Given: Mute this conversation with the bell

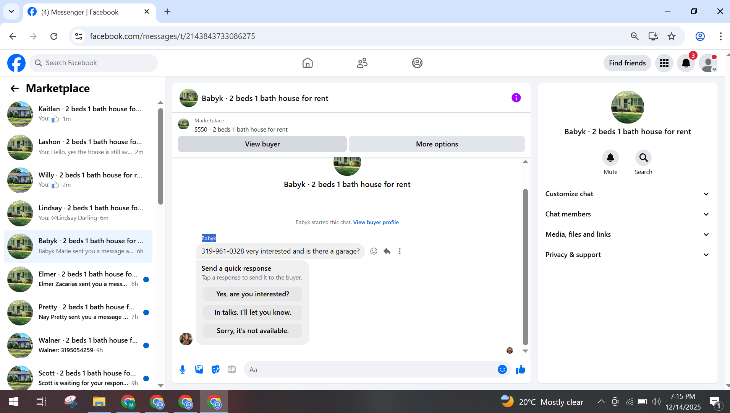Looking at the screenshot, I should [610, 158].
